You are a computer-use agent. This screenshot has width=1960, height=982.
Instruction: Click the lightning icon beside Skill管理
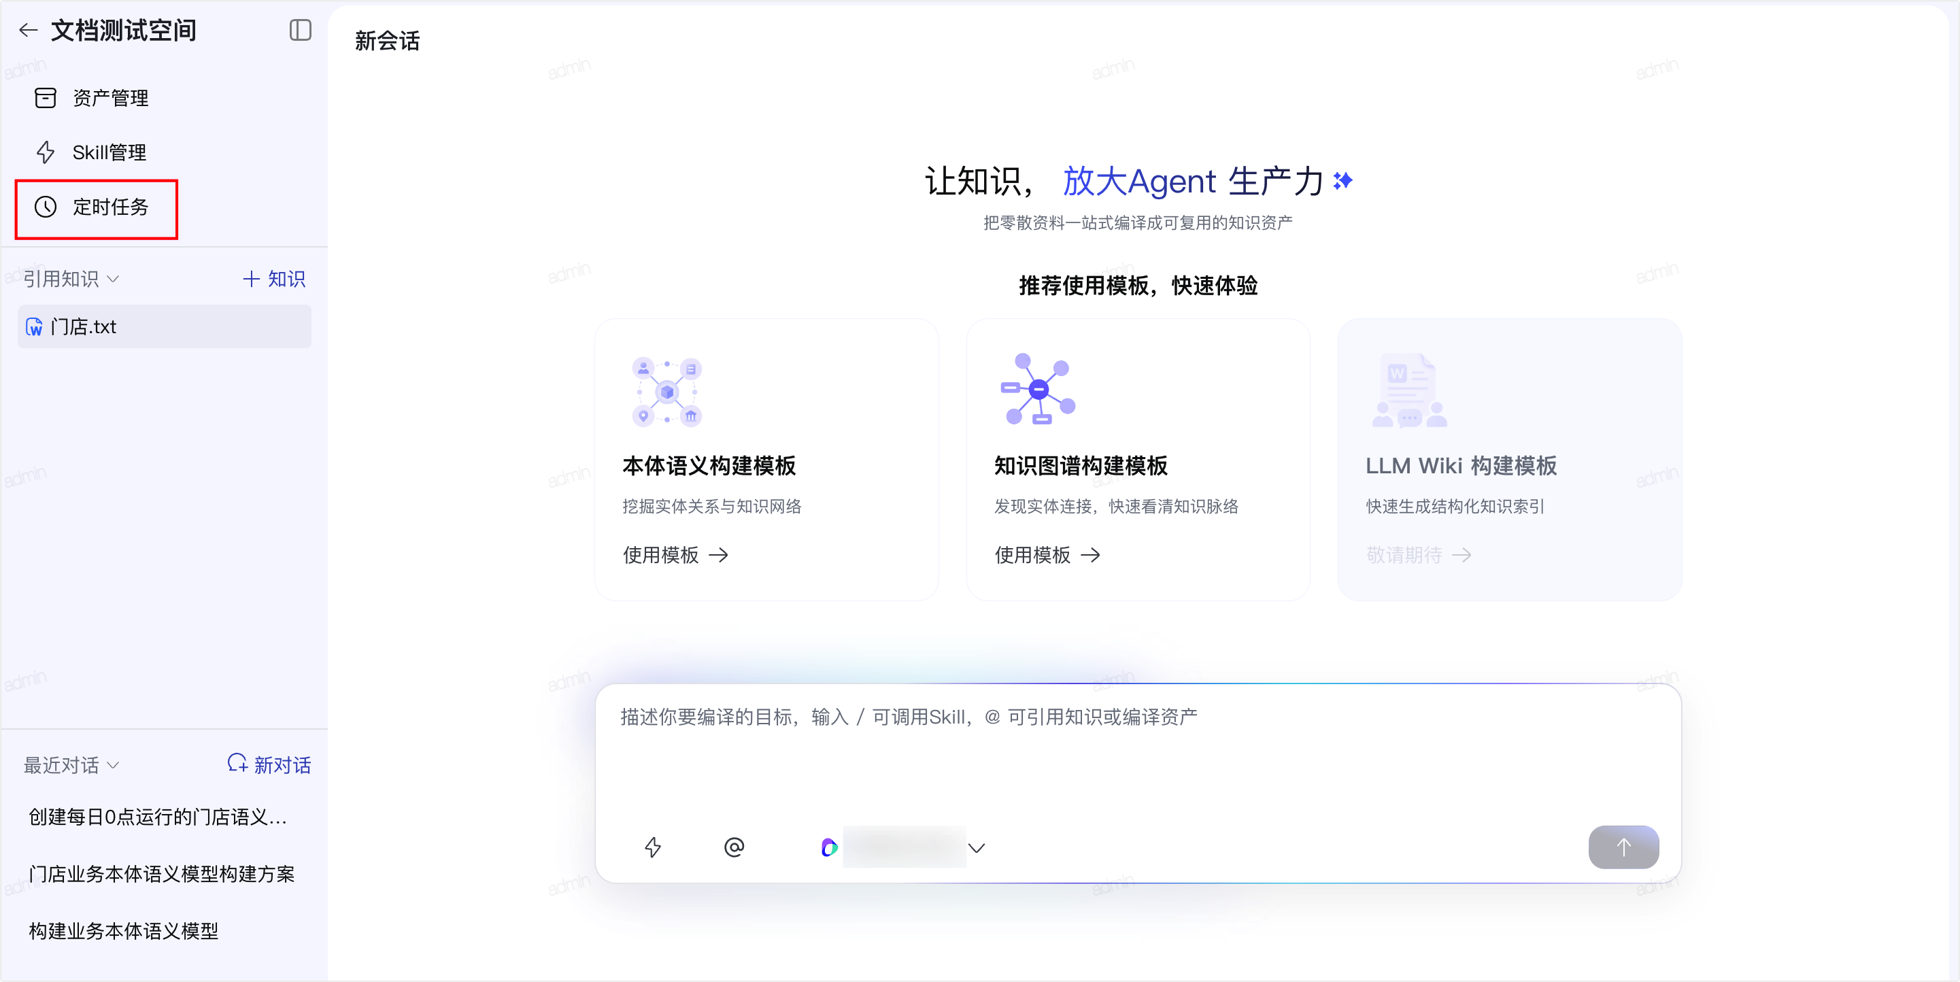click(x=46, y=152)
